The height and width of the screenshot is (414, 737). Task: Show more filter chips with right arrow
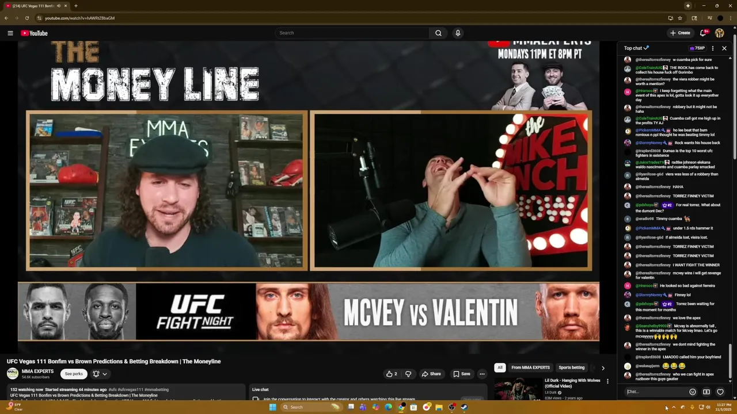coord(603,368)
